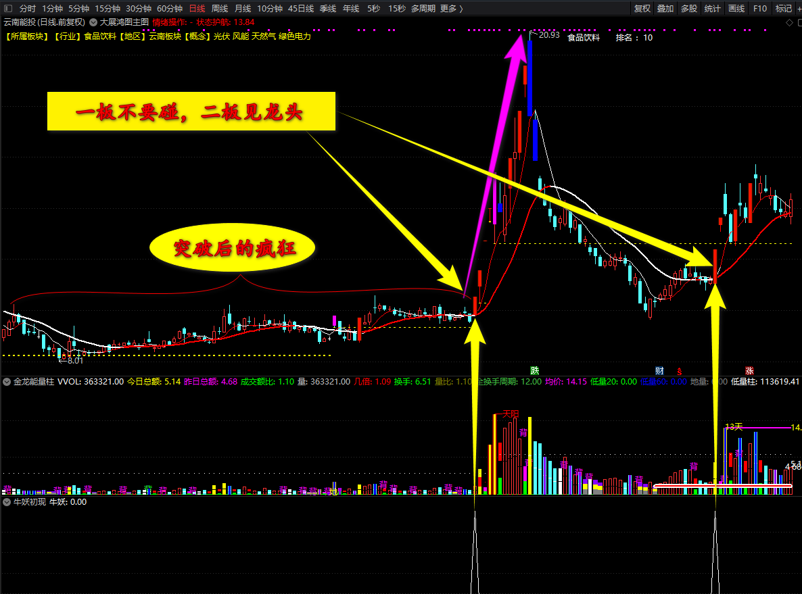The image size is (802, 594).
Task: Select the 10分钟 period
Action: coord(270,9)
